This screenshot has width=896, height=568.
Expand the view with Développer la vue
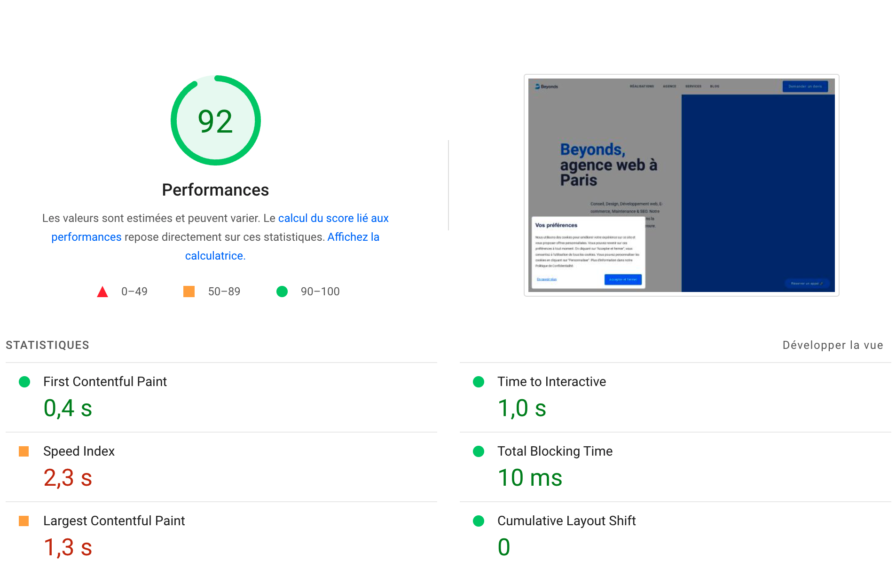tap(833, 345)
